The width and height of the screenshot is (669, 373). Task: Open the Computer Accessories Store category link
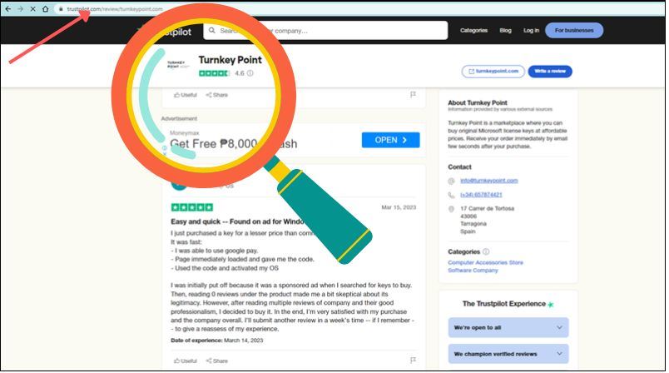coord(485,262)
